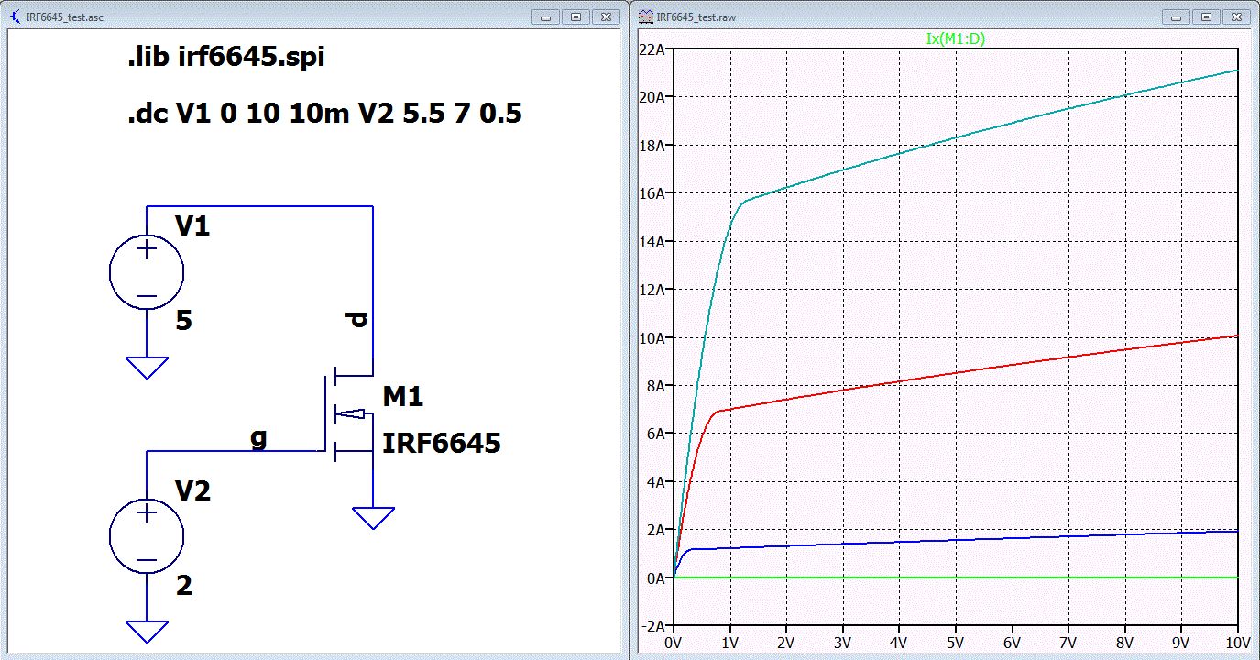Screen dimensions: 1260x660
Task: Click the 10A y-axis label
Action: tap(652, 338)
